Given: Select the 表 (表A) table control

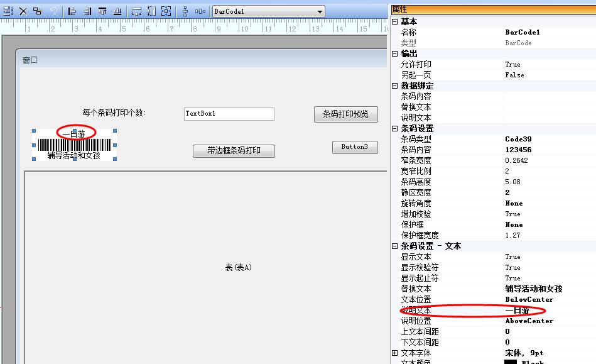Looking at the screenshot, I should pyautogui.click(x=238, y=267).
